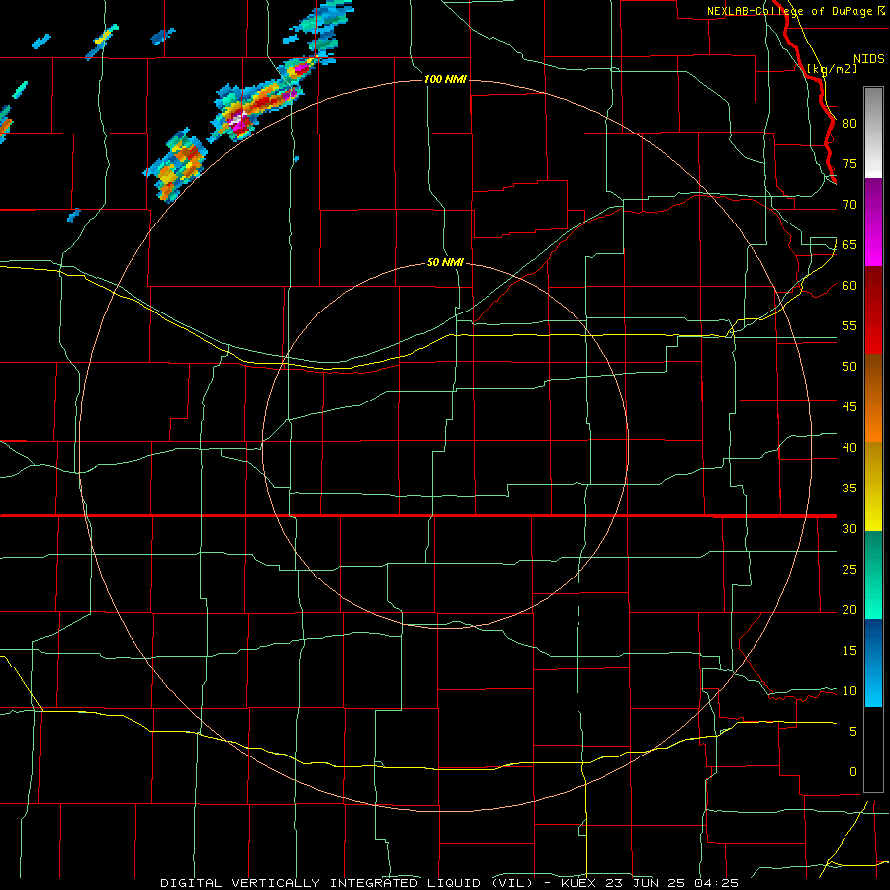Select the 20 value on the VIL scale

(849, 610)
